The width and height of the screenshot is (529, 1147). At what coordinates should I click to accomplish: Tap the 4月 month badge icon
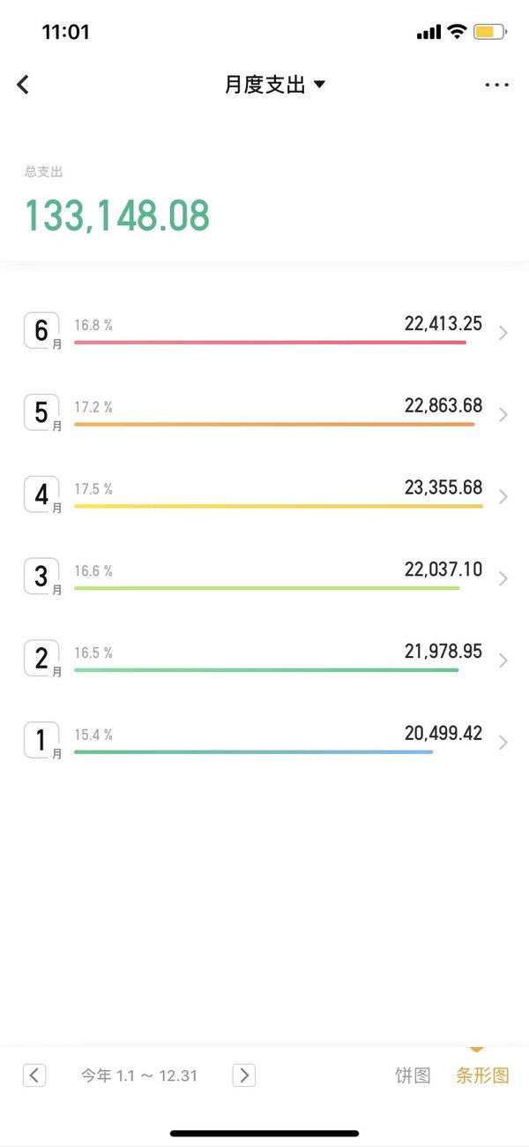(42, 495)
